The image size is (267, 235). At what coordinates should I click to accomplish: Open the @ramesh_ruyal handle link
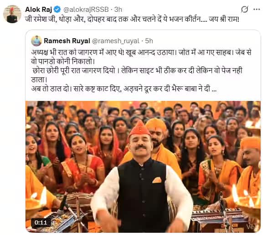click(x=116, y=41)
